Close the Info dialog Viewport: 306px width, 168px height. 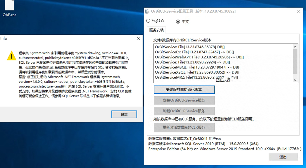[x=138, y=38]
